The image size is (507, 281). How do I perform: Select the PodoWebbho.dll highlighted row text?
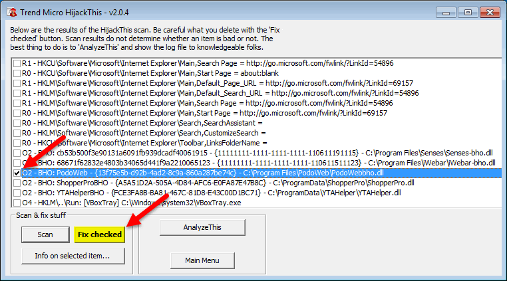[203, 173]
